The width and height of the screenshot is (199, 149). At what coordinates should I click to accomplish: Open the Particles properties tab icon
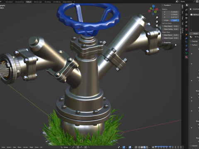pos(187,42)
